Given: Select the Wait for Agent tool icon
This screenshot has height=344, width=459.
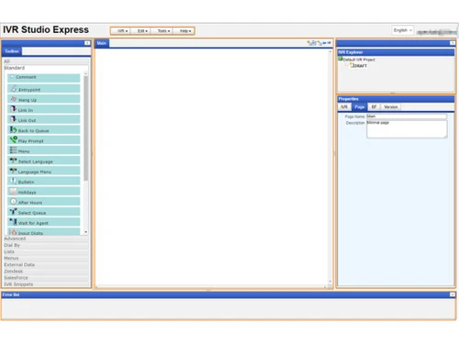Looking at the screenshot, I should pos(13,222).
